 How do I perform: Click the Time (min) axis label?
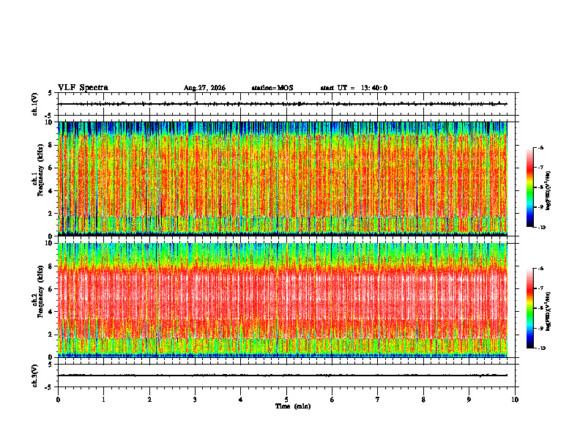[x=293, y=406]
